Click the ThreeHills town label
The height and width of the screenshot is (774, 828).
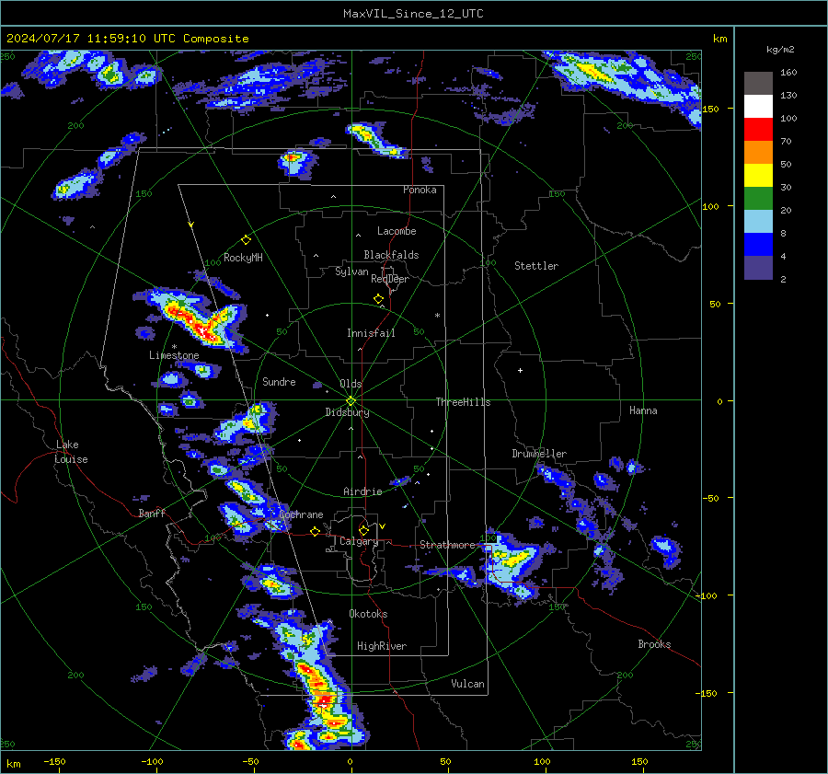point(463,402)
